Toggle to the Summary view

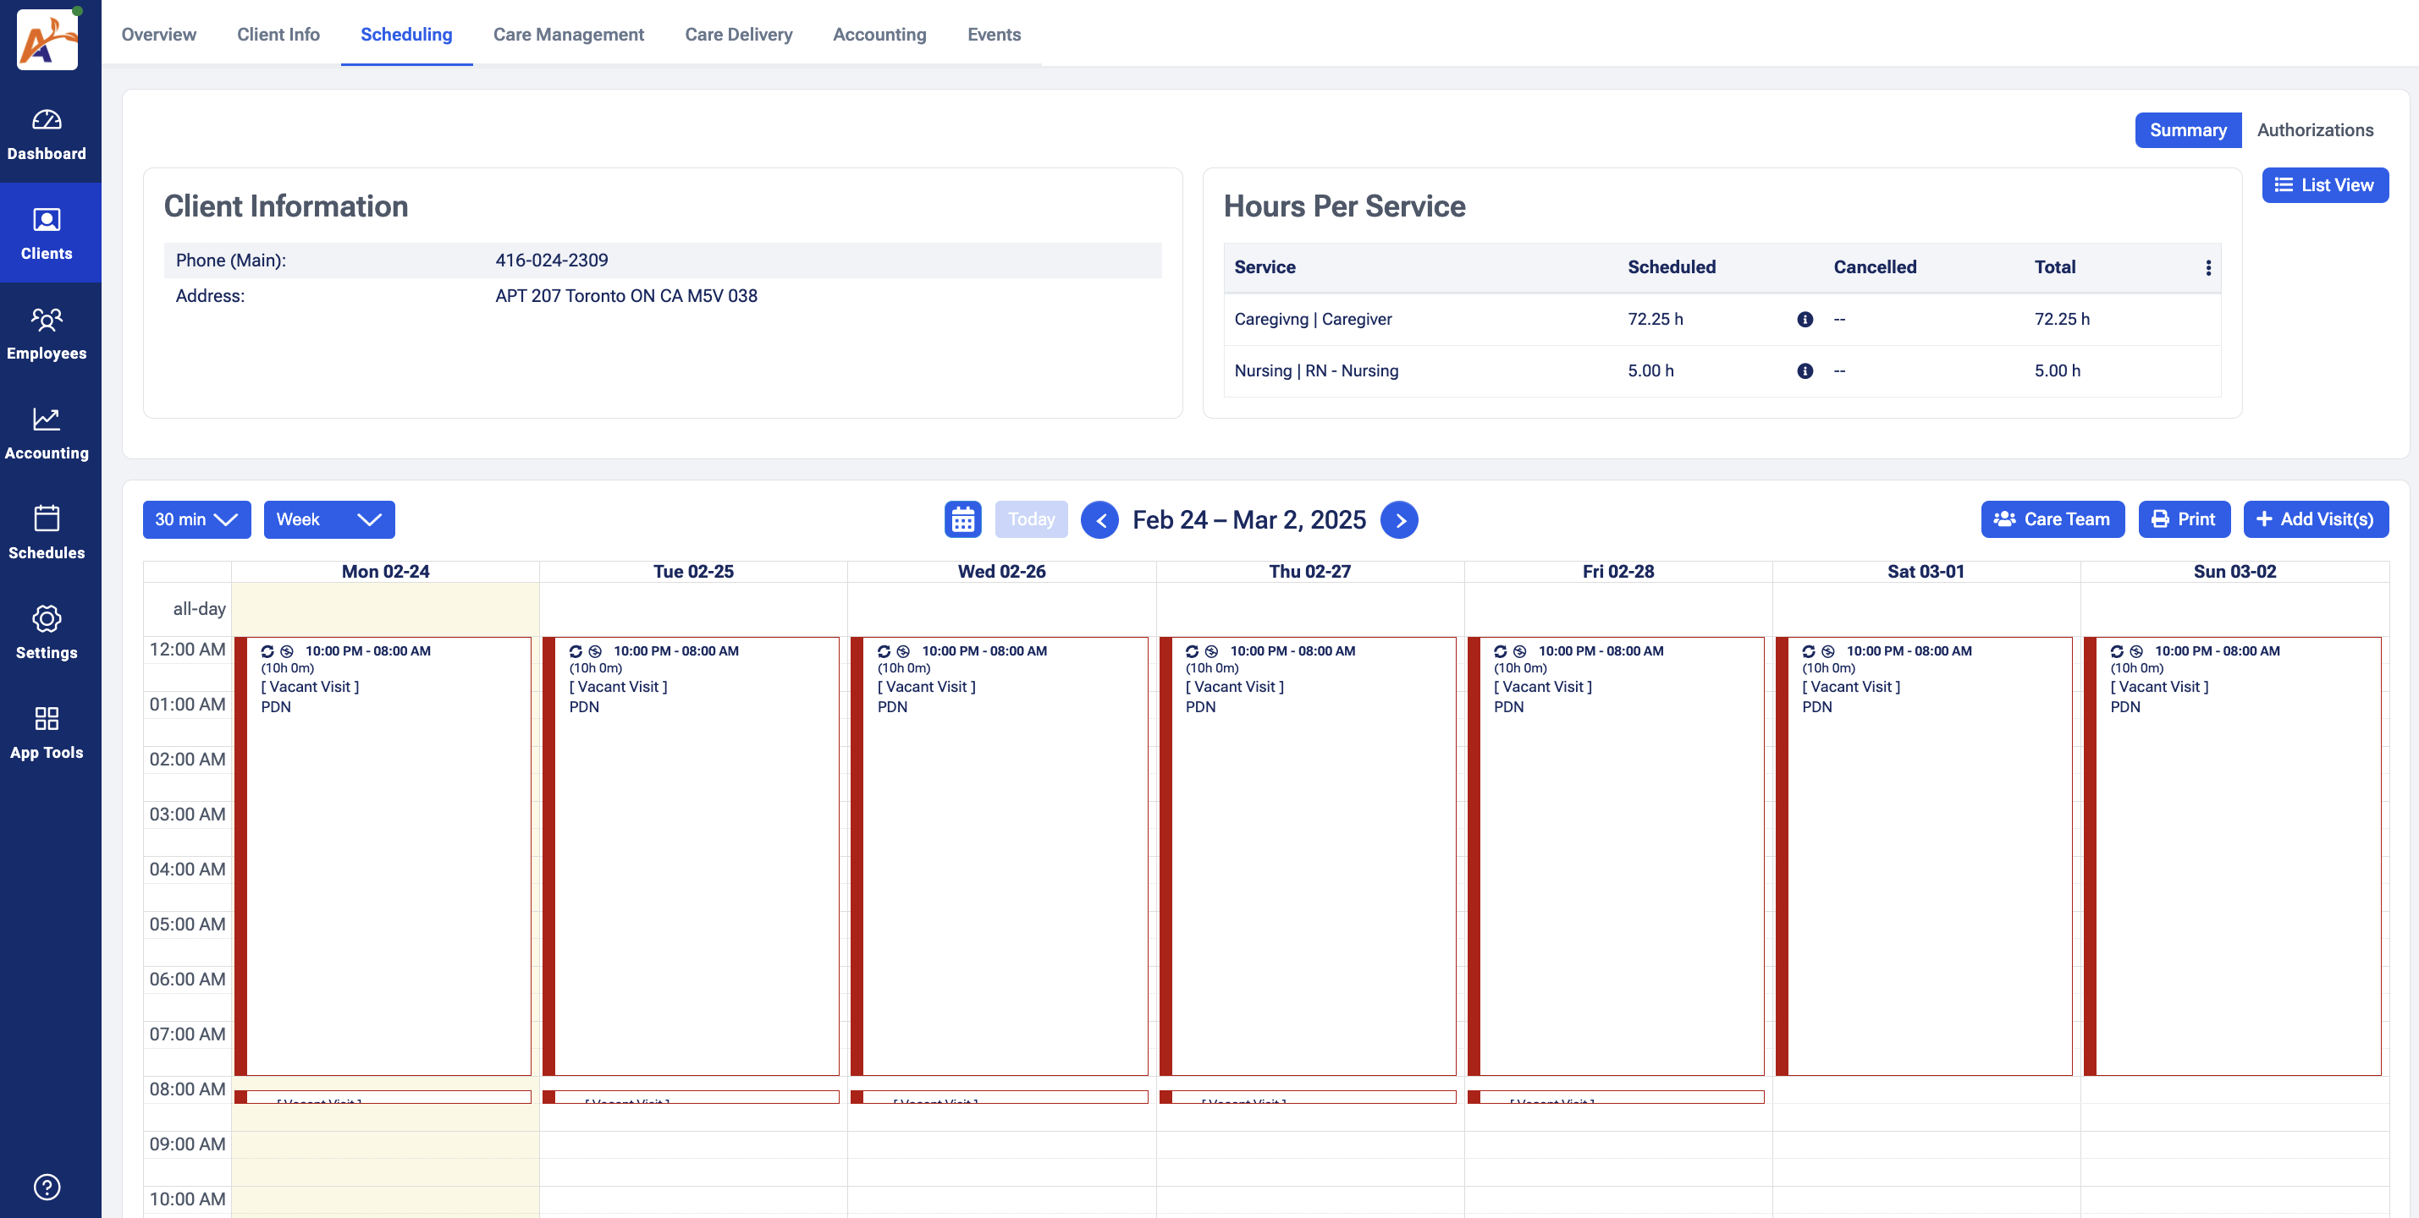point(2187,130)
